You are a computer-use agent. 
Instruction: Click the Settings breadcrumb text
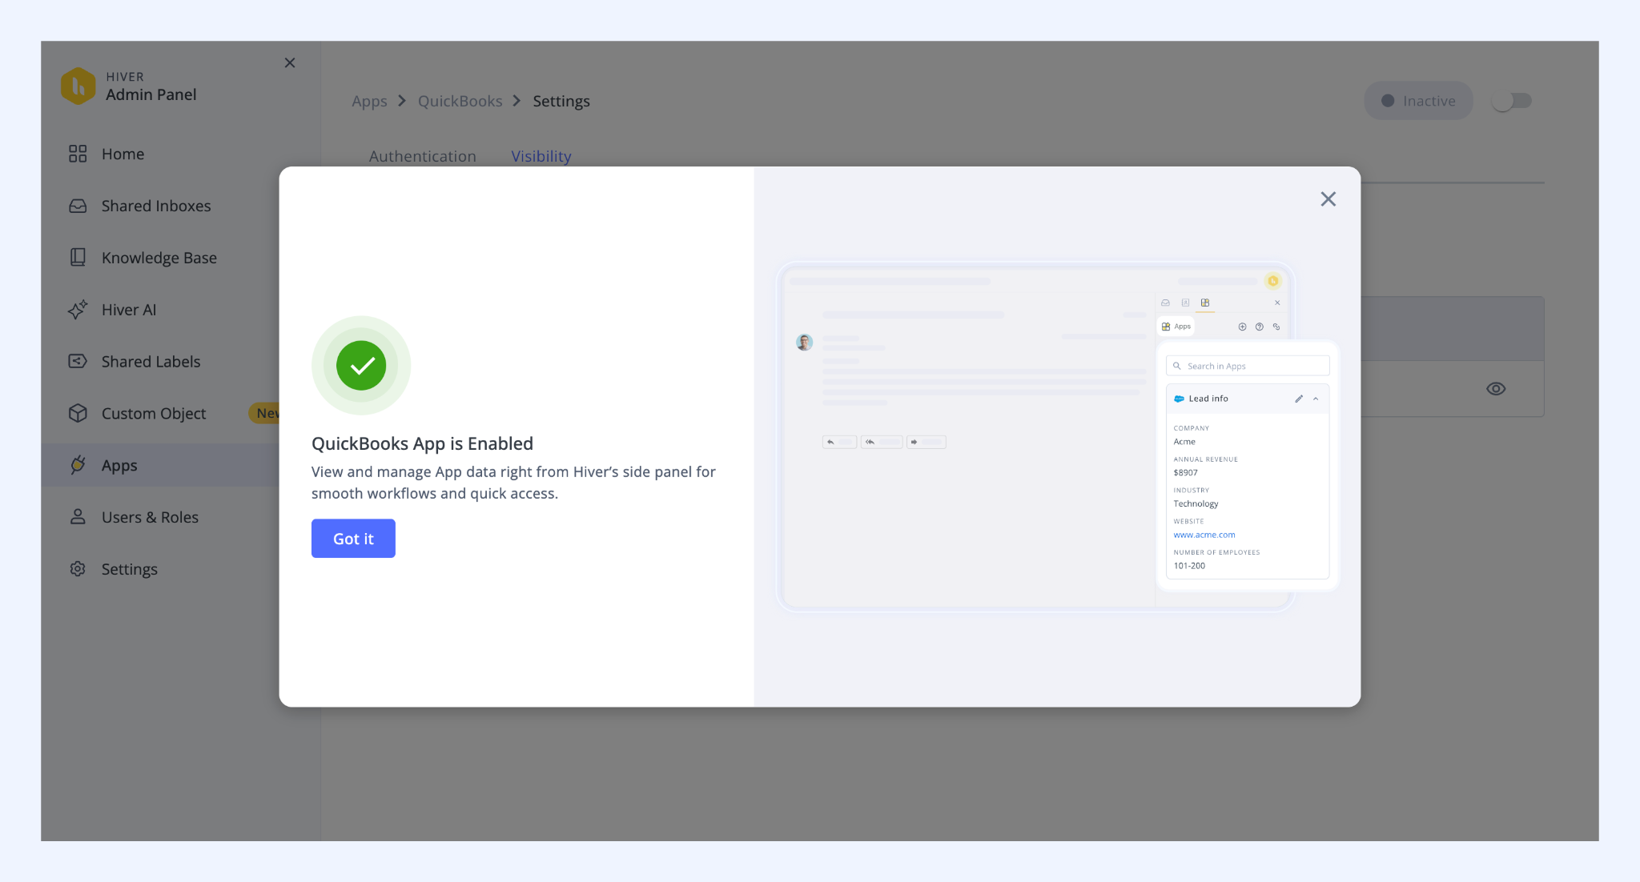pos(561,101)
